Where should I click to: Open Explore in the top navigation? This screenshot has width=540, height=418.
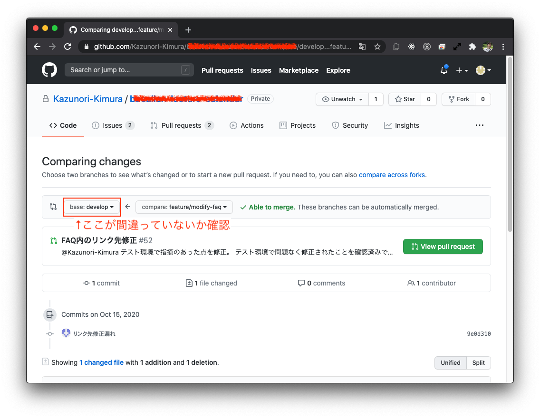pos(338,70)
